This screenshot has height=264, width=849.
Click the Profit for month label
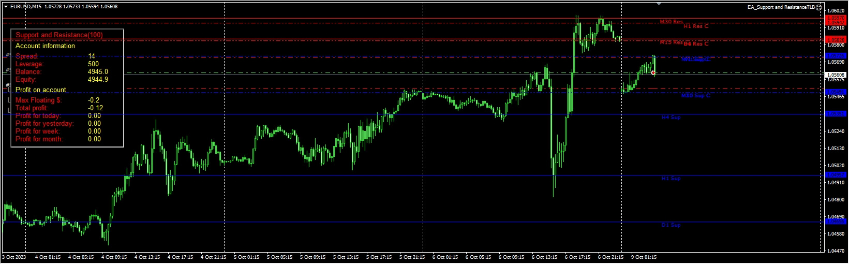tap(39, 139)
